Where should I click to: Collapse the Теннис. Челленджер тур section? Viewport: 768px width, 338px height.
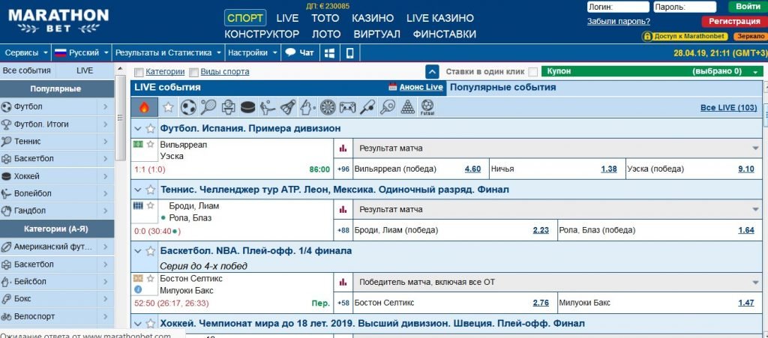(x=138, y=190)
